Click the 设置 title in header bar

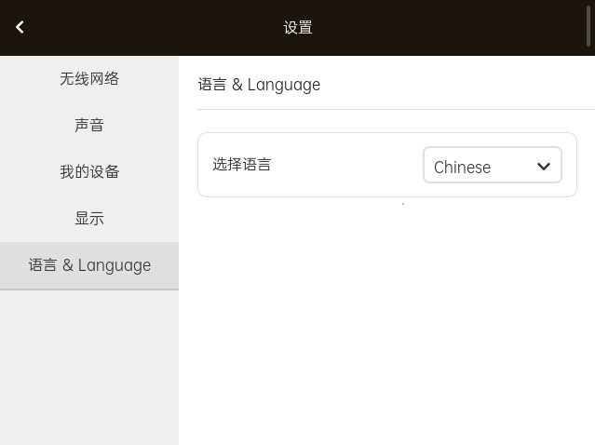pos(298,28)
